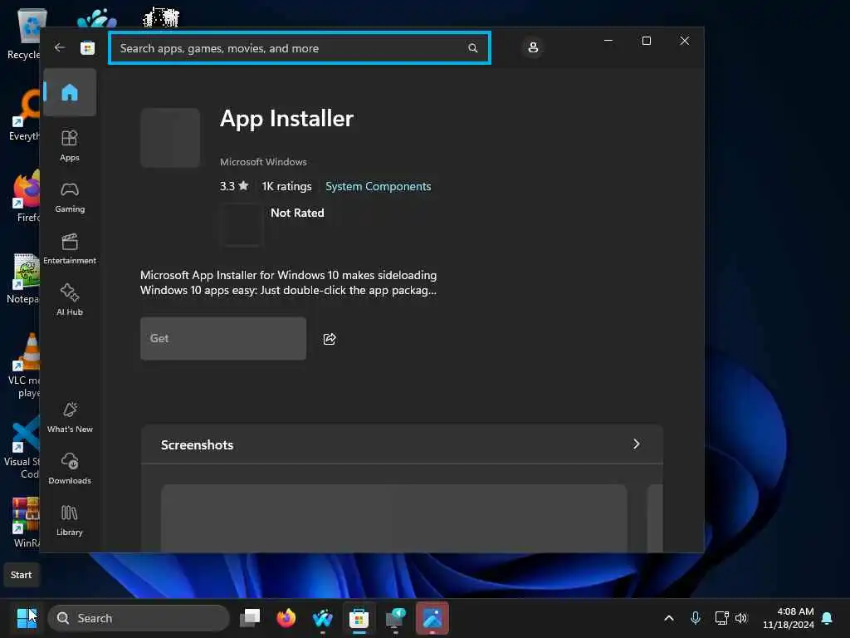
Task: Open the Photos app taskbar icon
Action: point(432,618)
